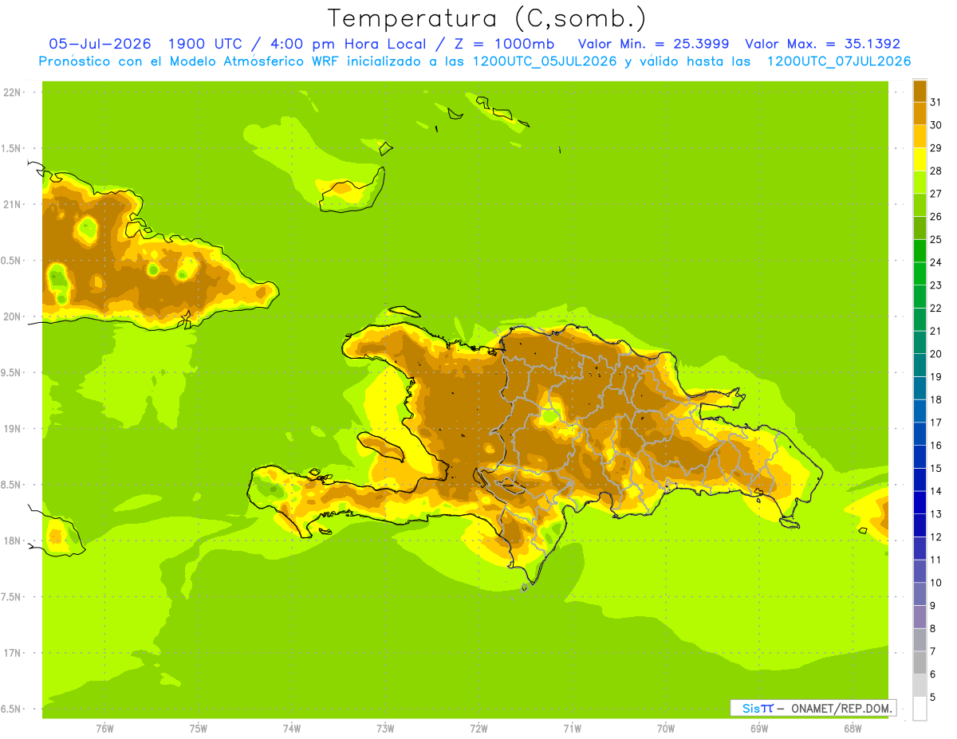
Task: Click the '1200UTC_05JUL2026' initialization text
Action: [545, 61]
